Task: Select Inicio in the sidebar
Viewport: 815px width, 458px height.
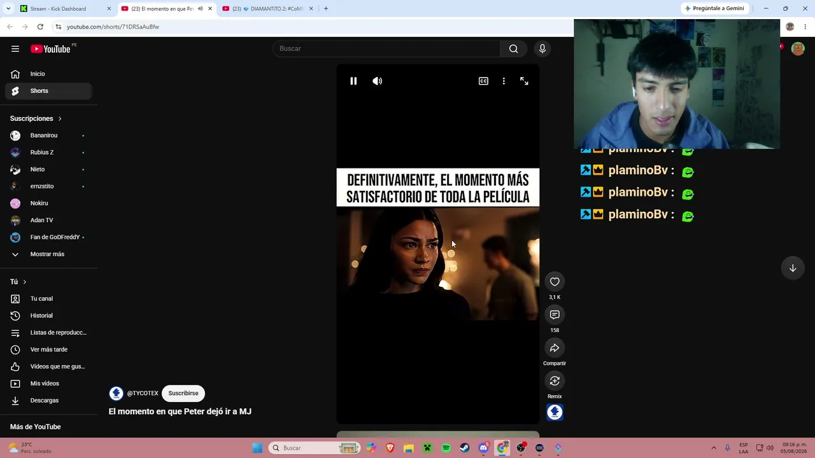Action: click(x=48, y=74)
